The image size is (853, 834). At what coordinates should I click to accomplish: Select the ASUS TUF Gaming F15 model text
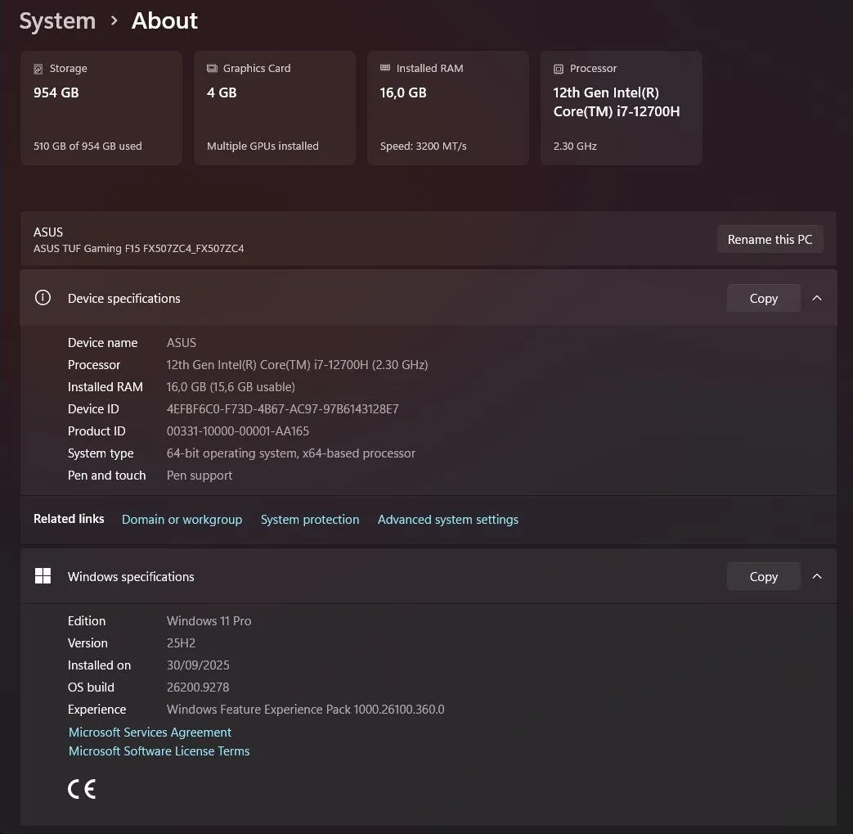[x=139, y=248]
